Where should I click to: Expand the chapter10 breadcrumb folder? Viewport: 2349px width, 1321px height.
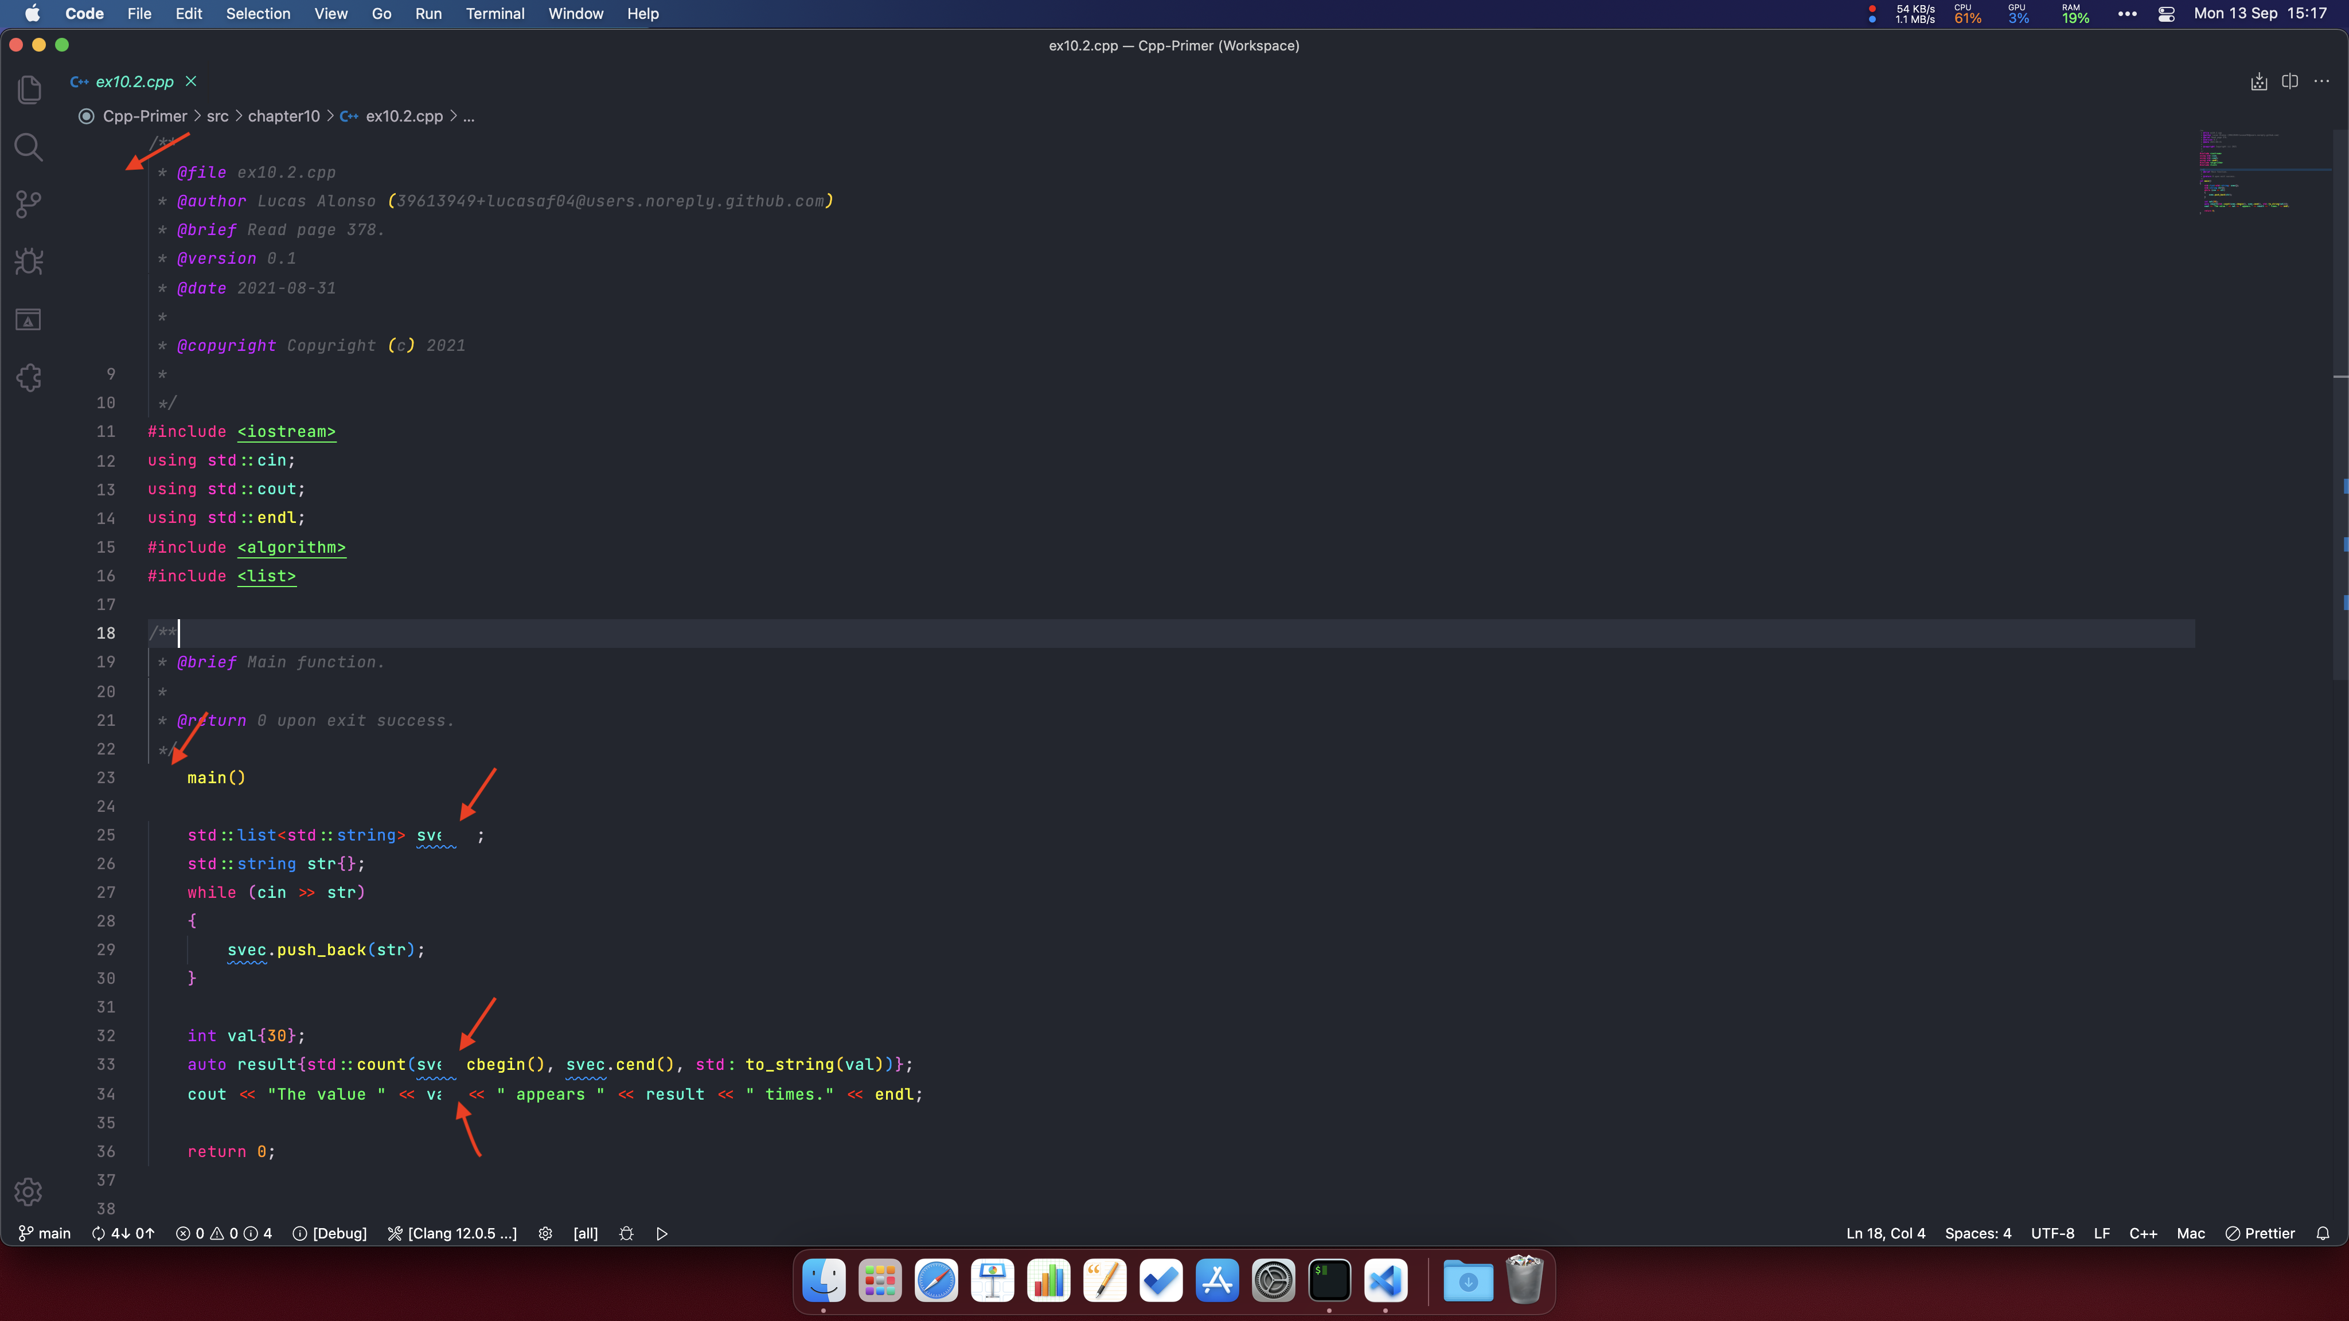click(284, 116)
